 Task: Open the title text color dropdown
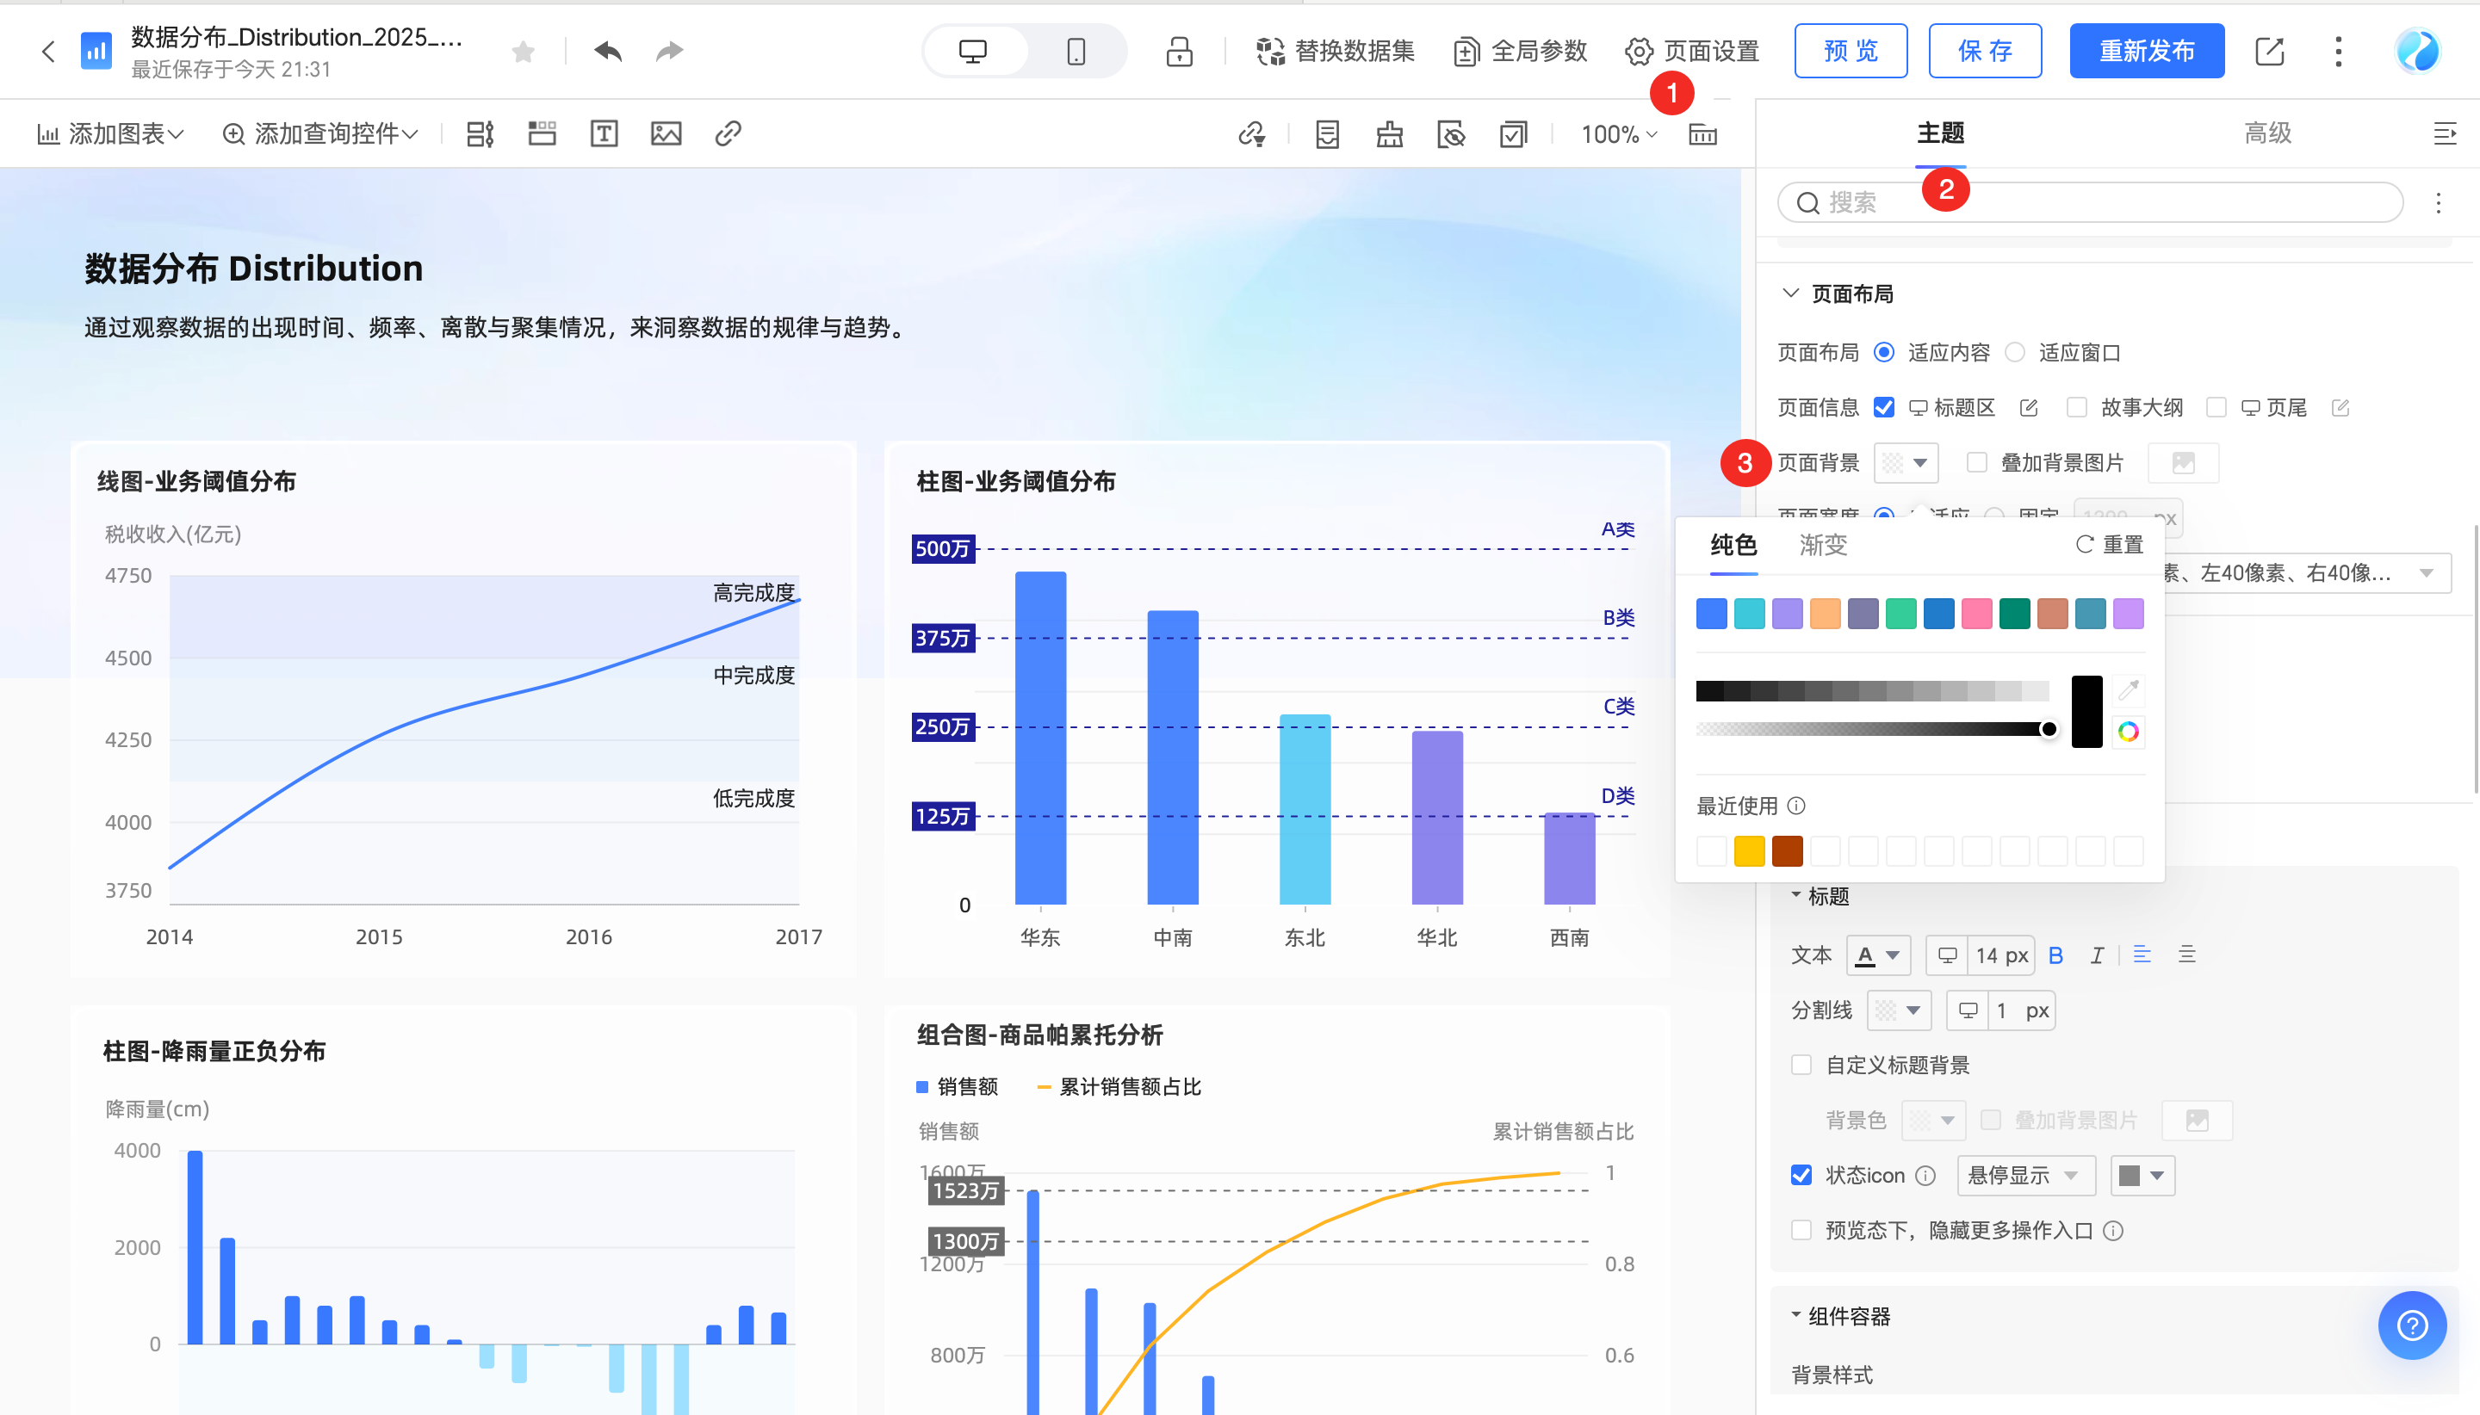[x=1878, y=955]
